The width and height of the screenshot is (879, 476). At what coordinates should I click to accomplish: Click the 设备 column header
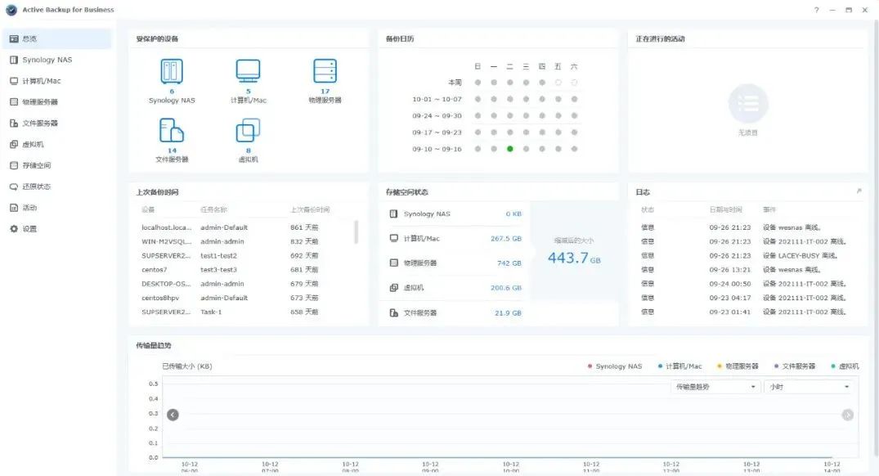point(148,209)
